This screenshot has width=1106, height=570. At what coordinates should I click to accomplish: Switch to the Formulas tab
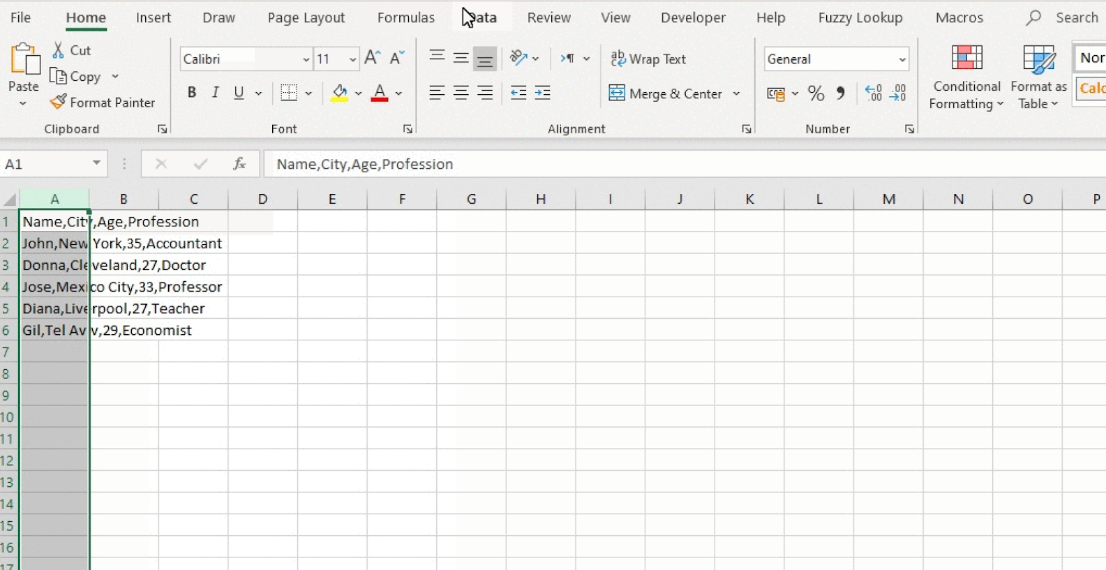(x=405, y=17)
